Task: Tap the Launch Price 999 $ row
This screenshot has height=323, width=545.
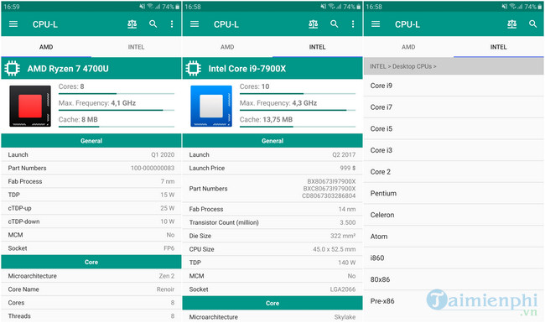Action: (272, 168)
